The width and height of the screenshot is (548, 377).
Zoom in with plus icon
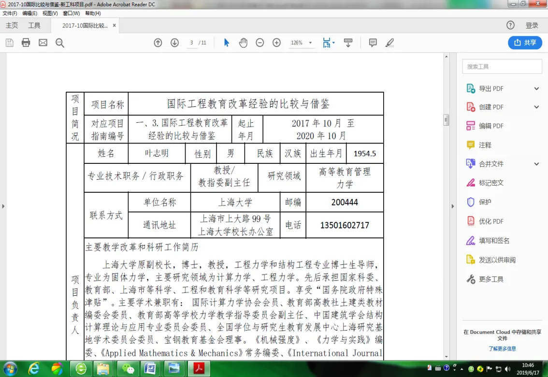tap(276, 43)
